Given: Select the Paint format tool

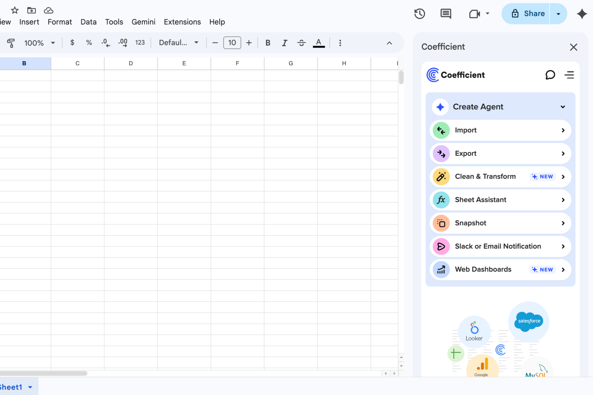Looking at the screenshot, I should (x=11, y=43).
